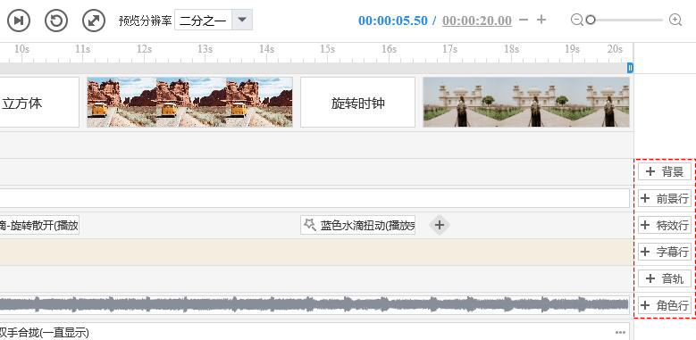Increase duration with the plus button
The width and height of the screenshot is (696, 340).
tap(541, 20)
